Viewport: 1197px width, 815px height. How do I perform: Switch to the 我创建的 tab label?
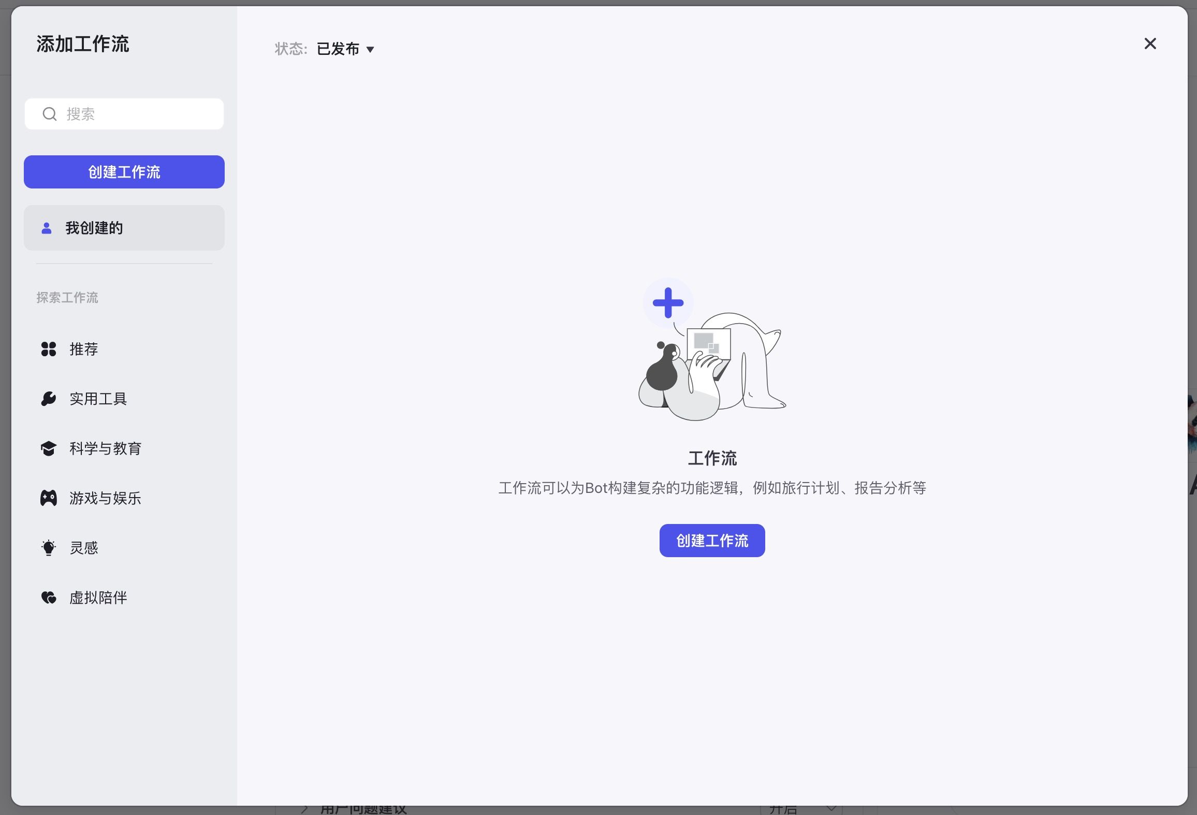94,228
